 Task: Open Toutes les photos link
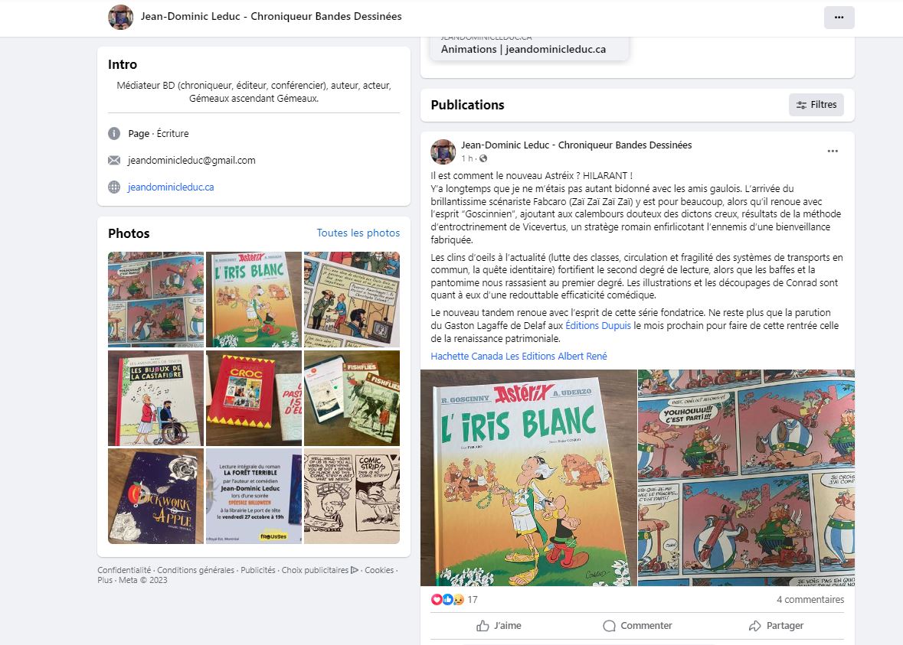click(358, 233)
